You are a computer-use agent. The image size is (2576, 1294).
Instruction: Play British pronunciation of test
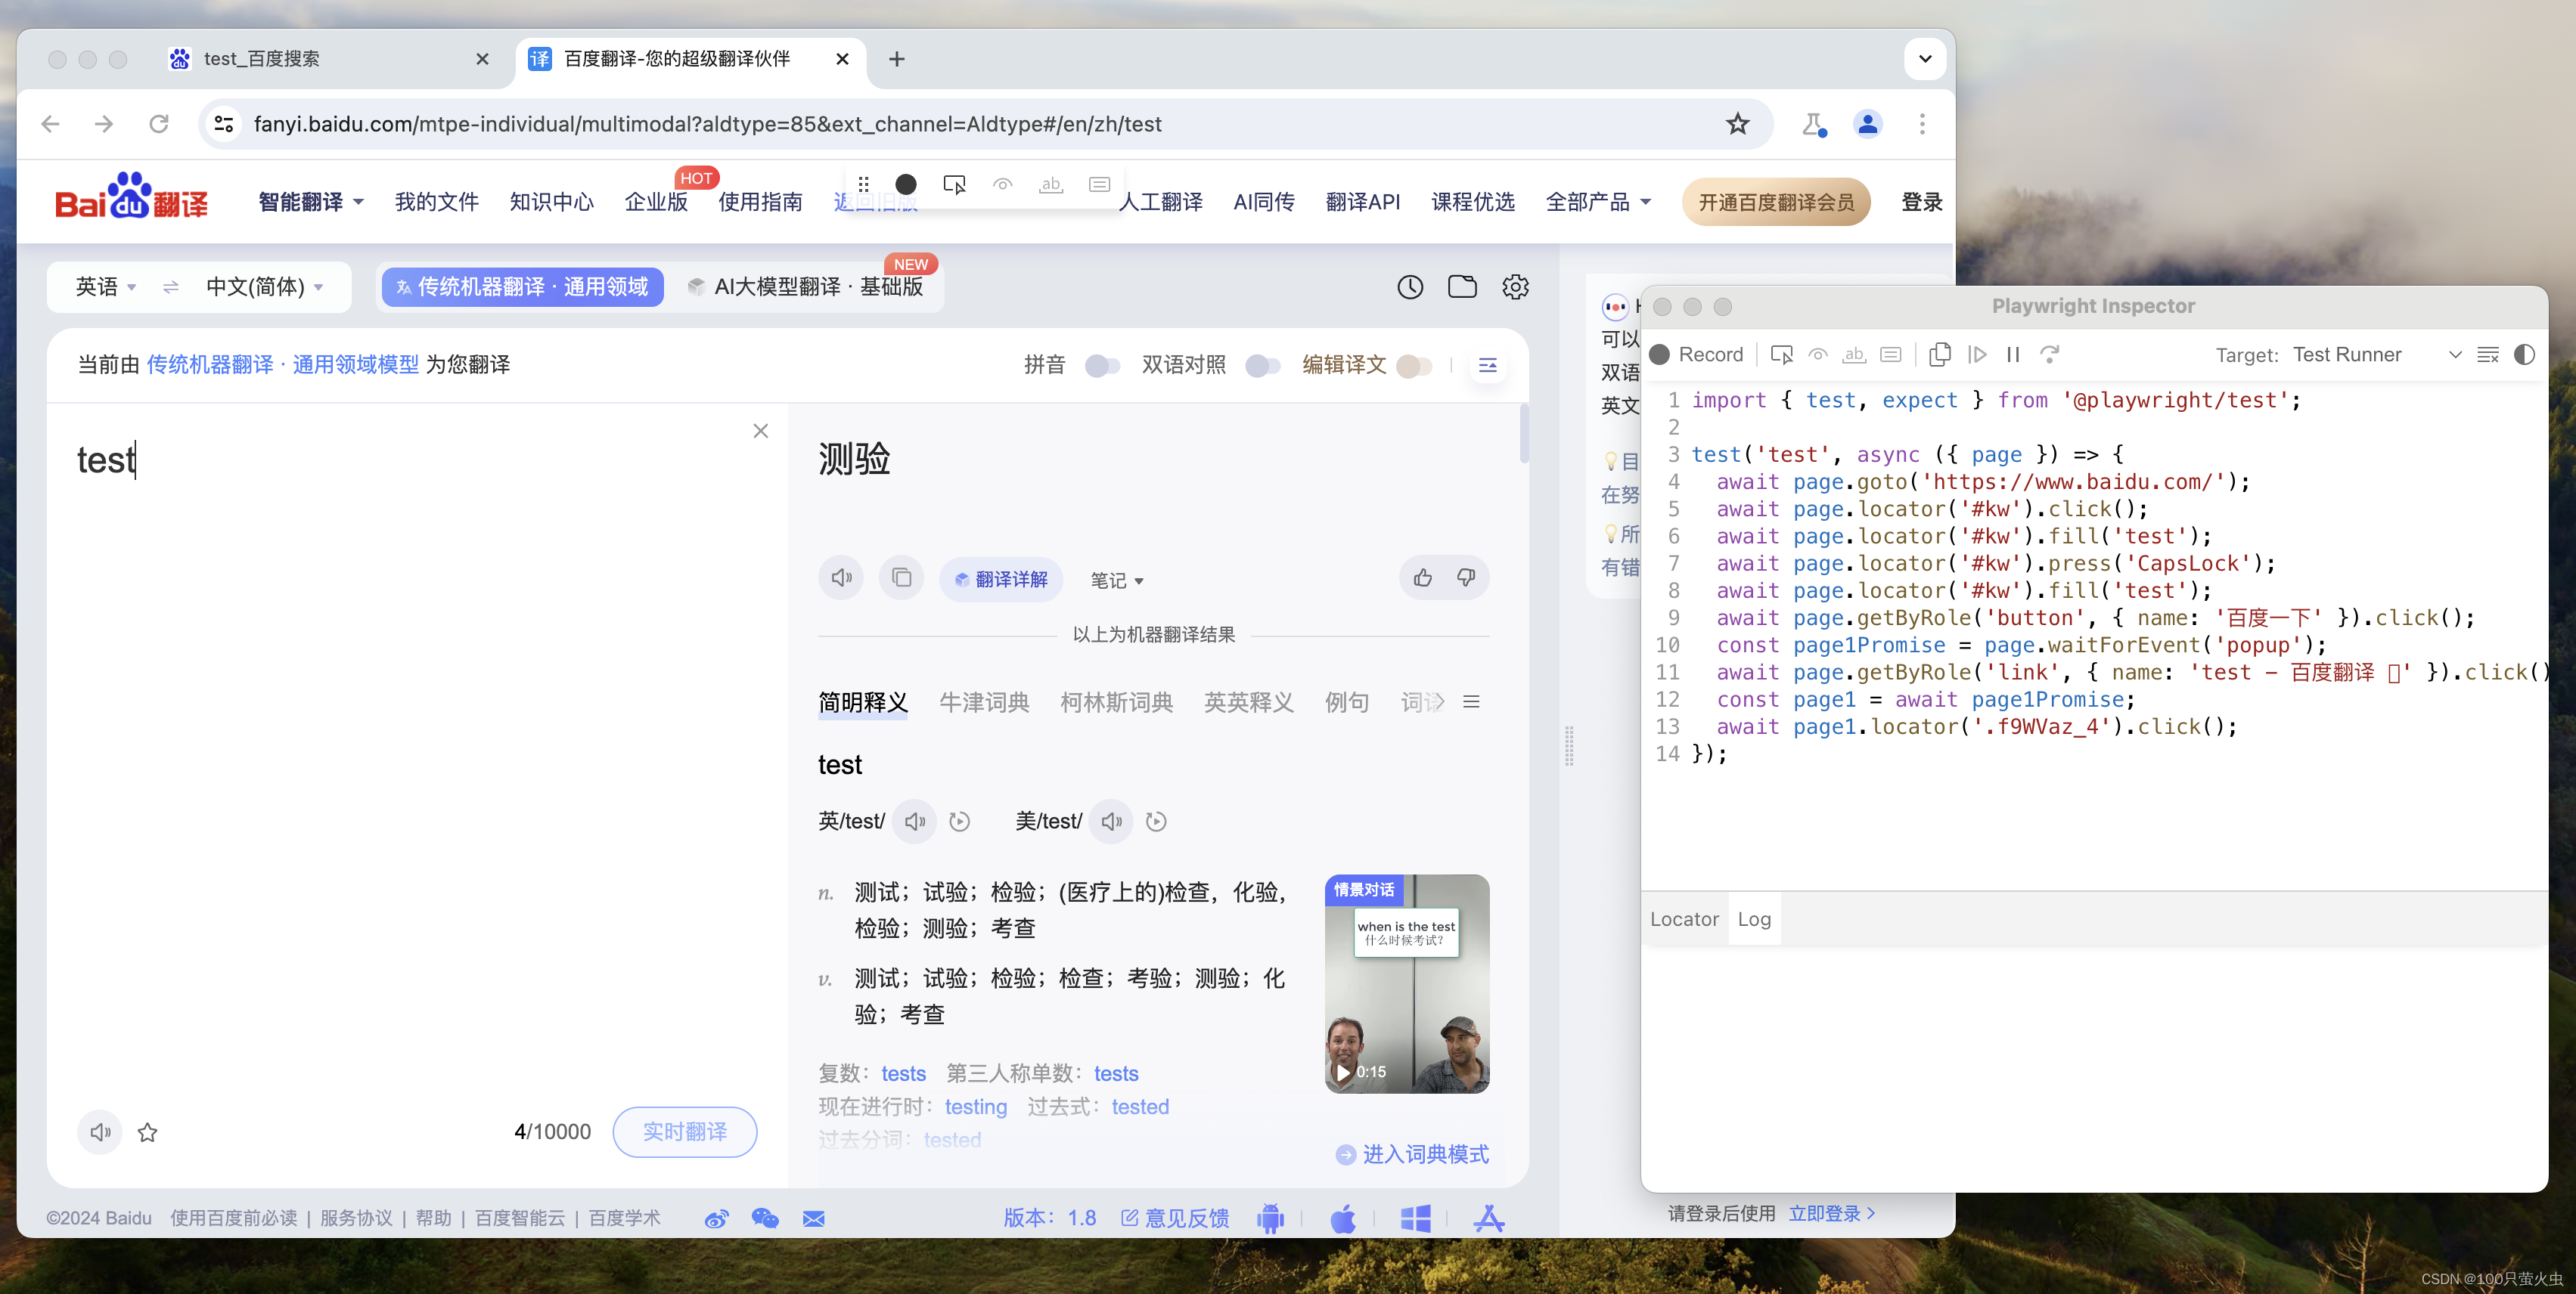coord(914,822)
